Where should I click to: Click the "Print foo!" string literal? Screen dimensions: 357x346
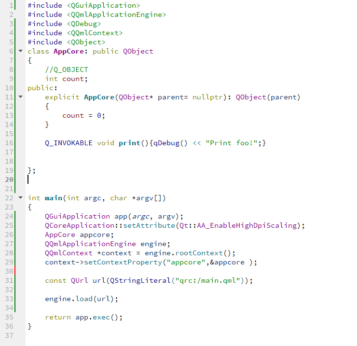(x=231, y=143)
